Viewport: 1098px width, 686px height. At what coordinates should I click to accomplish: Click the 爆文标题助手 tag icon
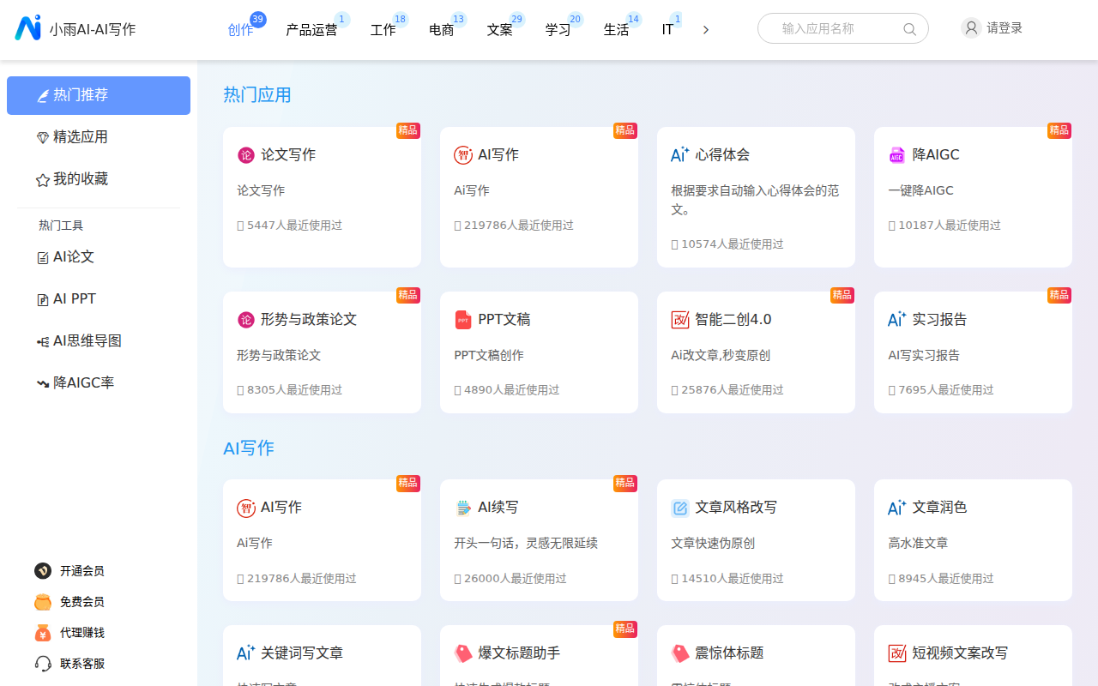463,653
